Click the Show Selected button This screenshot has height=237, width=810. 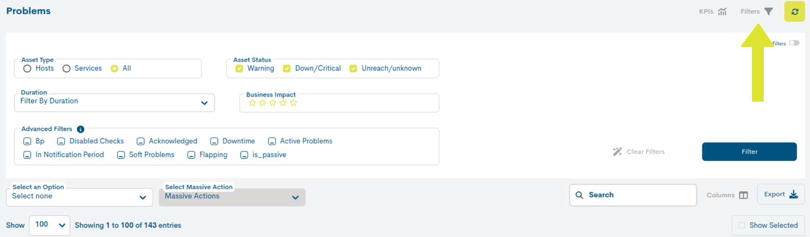pyautogui.click(x=768, y=226)
